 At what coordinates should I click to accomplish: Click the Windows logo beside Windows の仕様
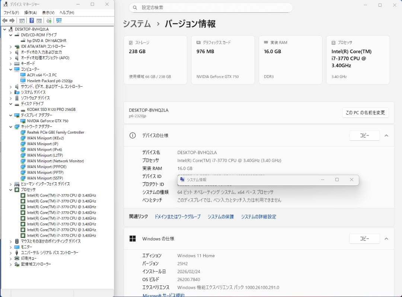pos(133,239)
